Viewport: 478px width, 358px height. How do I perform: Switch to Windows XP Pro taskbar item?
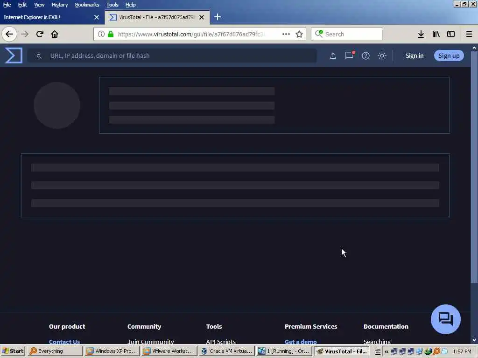[112, 351]
